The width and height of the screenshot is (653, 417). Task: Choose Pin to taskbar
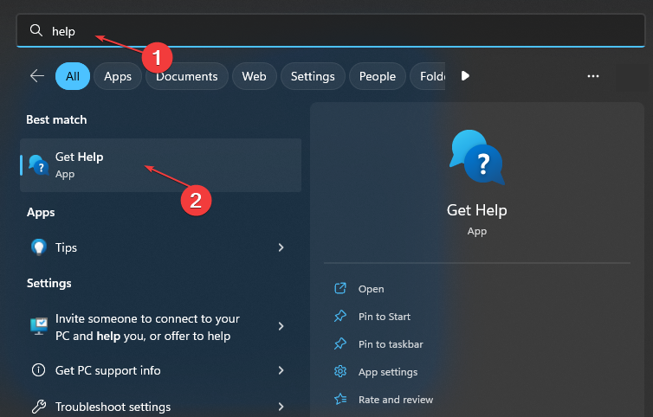coord(391,344)
